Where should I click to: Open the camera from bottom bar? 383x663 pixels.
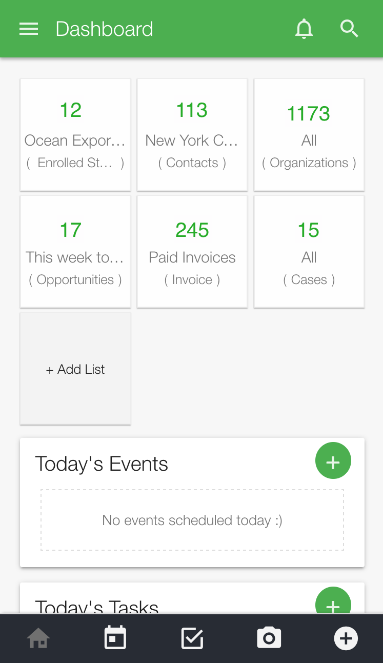[269, 638]
